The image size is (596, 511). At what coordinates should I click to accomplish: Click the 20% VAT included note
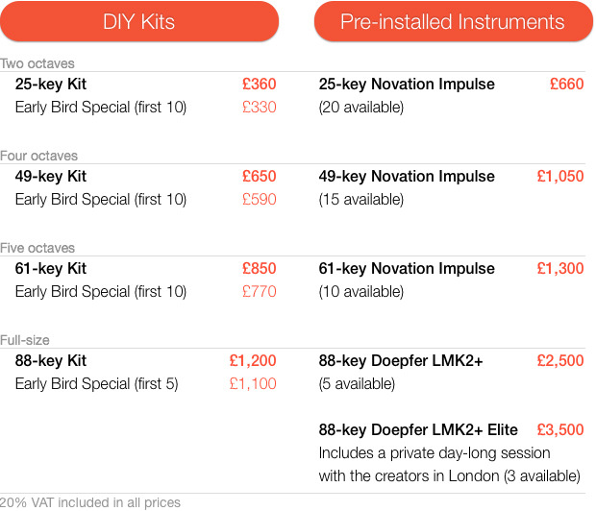coord(90,502)
